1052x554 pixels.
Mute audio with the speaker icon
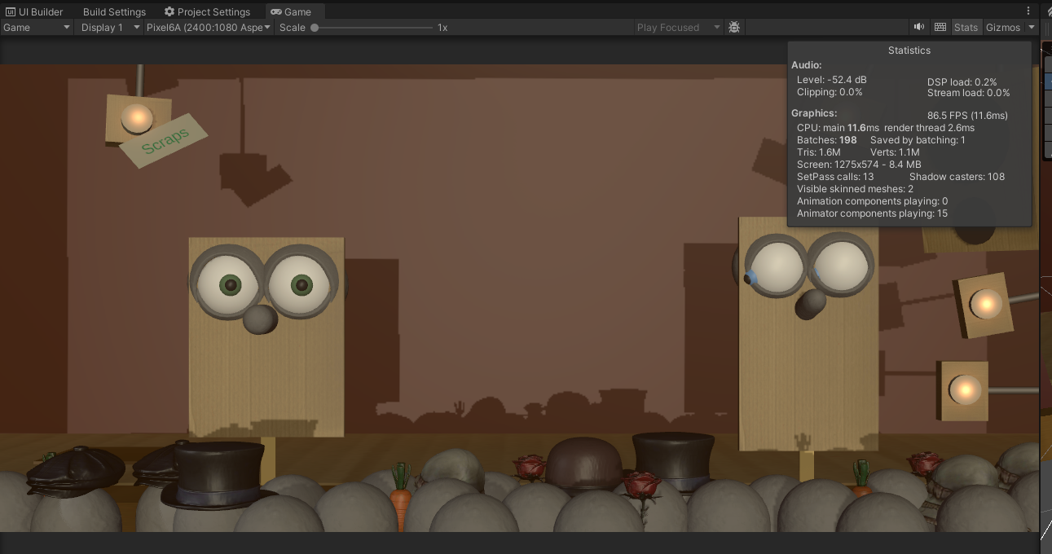click(x=918, y=27)
